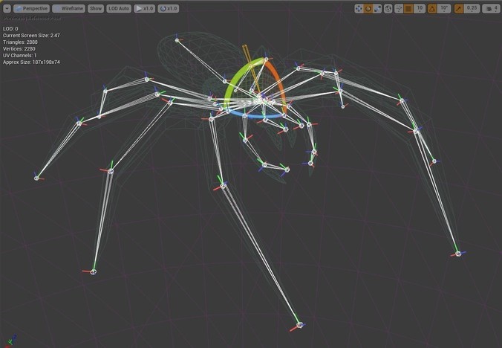Open scale snap value 0.25 dropdown
The height and width of the screenshot is (348, 502).
coord(472,8)
